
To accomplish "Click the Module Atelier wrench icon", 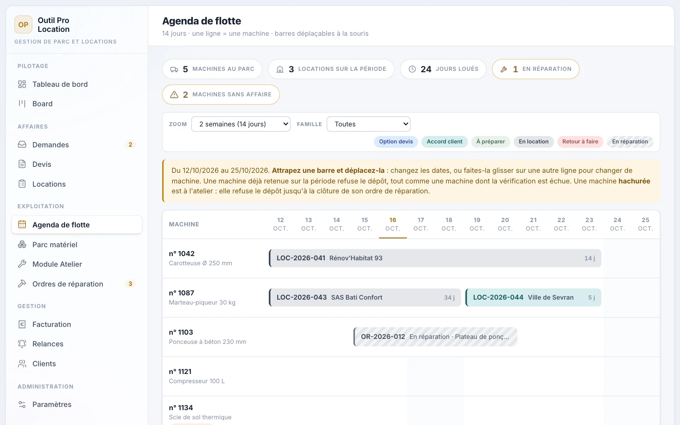I will (x=22, y=264).
